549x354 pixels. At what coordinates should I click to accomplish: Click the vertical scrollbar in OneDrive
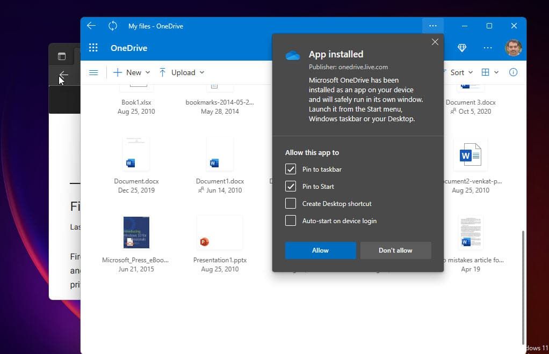pos(523,287)
